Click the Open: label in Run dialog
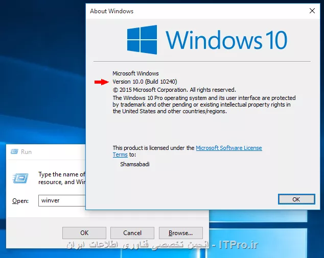324x258 pixels. pos(20,201)
